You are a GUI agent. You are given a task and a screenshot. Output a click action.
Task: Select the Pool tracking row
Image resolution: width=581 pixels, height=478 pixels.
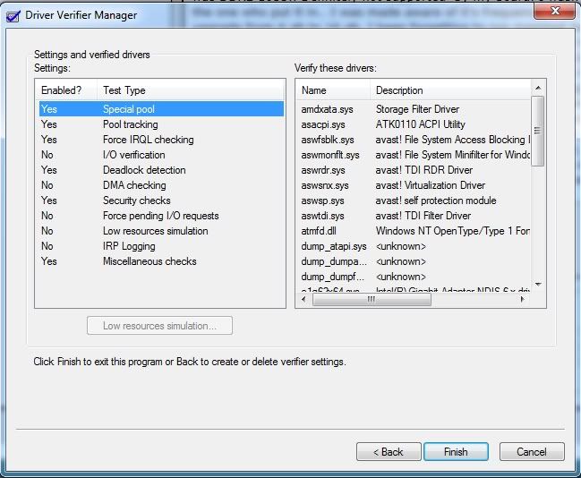click(x=161, y=124)
